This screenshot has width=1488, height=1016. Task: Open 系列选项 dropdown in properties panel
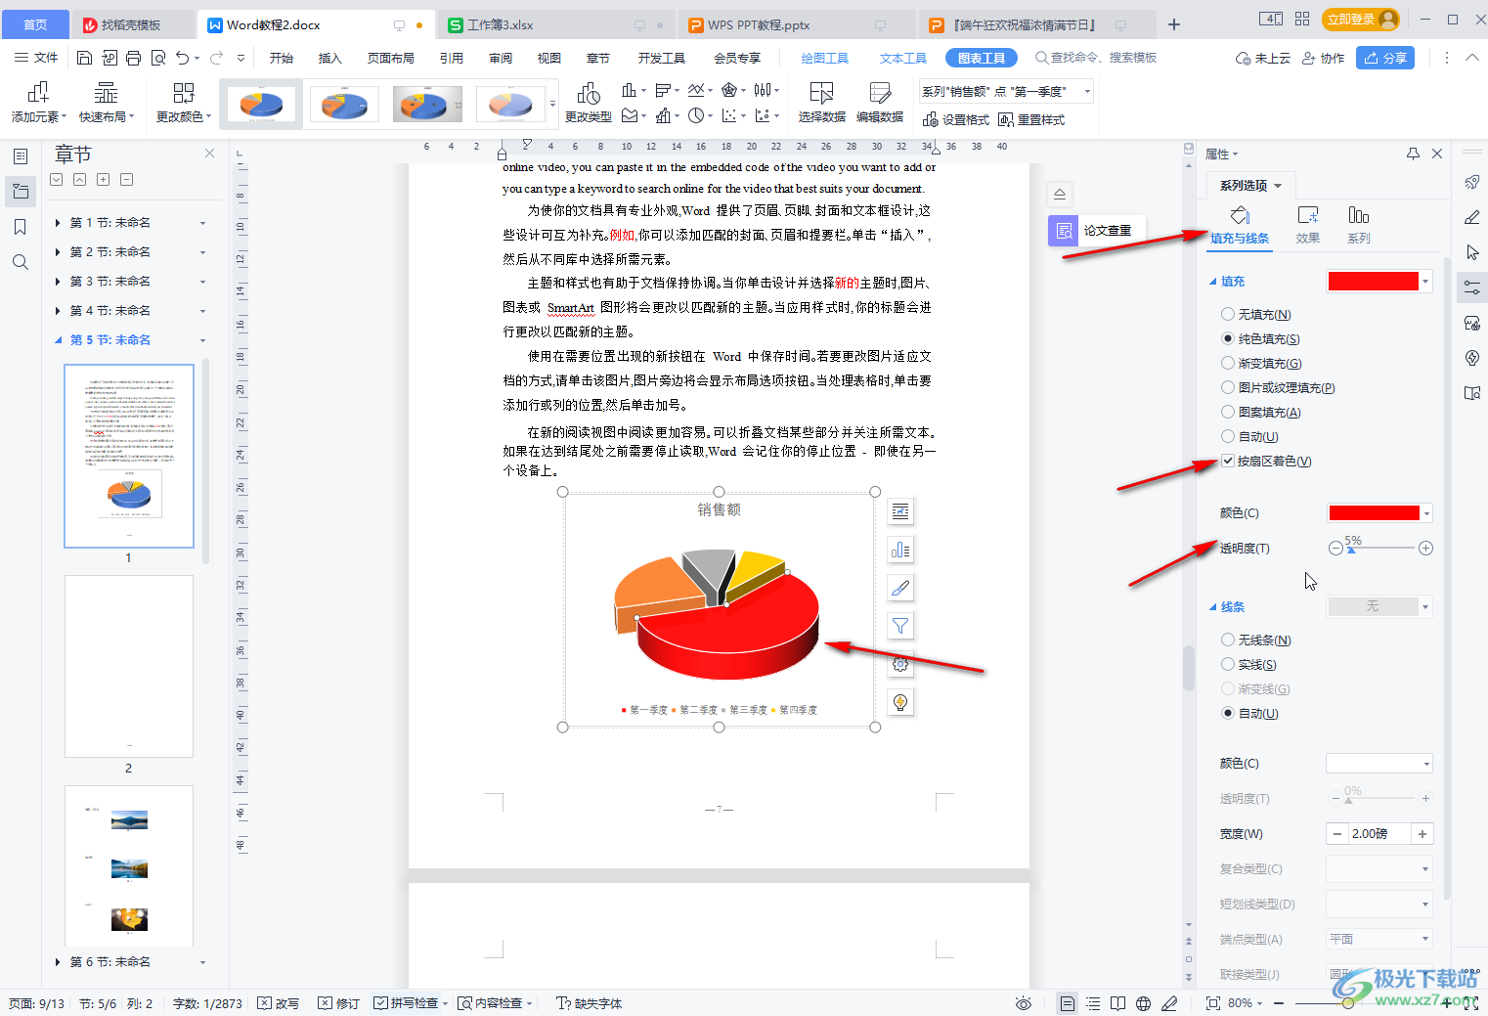click(1250, 185)
